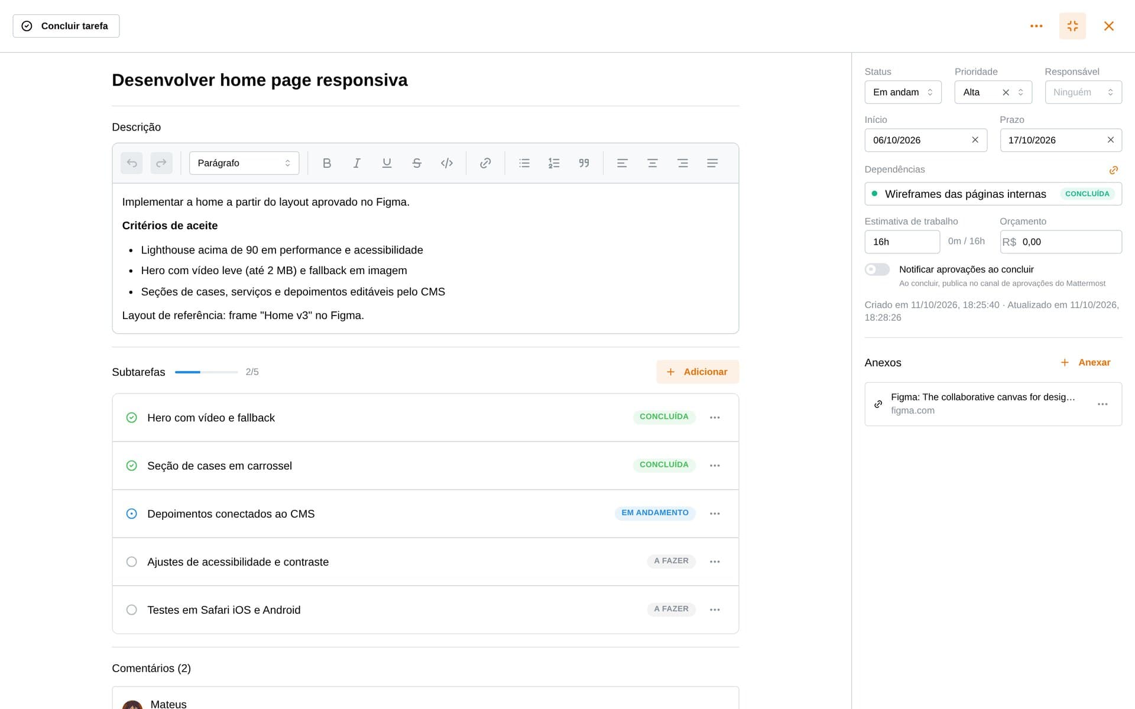Open the task options three-dot menu

1036,26
